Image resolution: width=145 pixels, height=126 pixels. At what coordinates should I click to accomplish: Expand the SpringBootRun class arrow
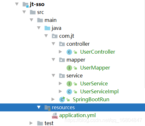53,99
